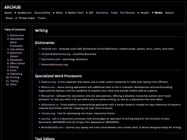
Task: Open the KitScenarist.ru link
Action: click(x=50, y=104)
